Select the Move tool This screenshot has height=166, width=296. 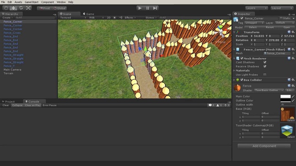pos(13,8)
